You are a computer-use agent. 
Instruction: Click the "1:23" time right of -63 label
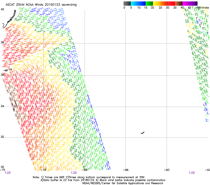coord(192,173)
